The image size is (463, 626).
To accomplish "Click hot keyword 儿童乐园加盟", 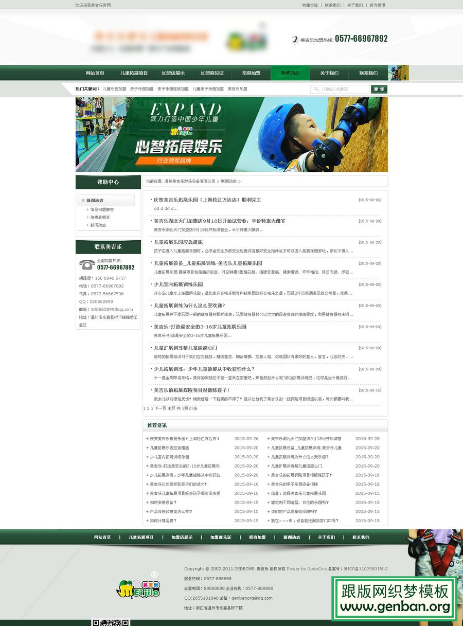I will 114,89.
